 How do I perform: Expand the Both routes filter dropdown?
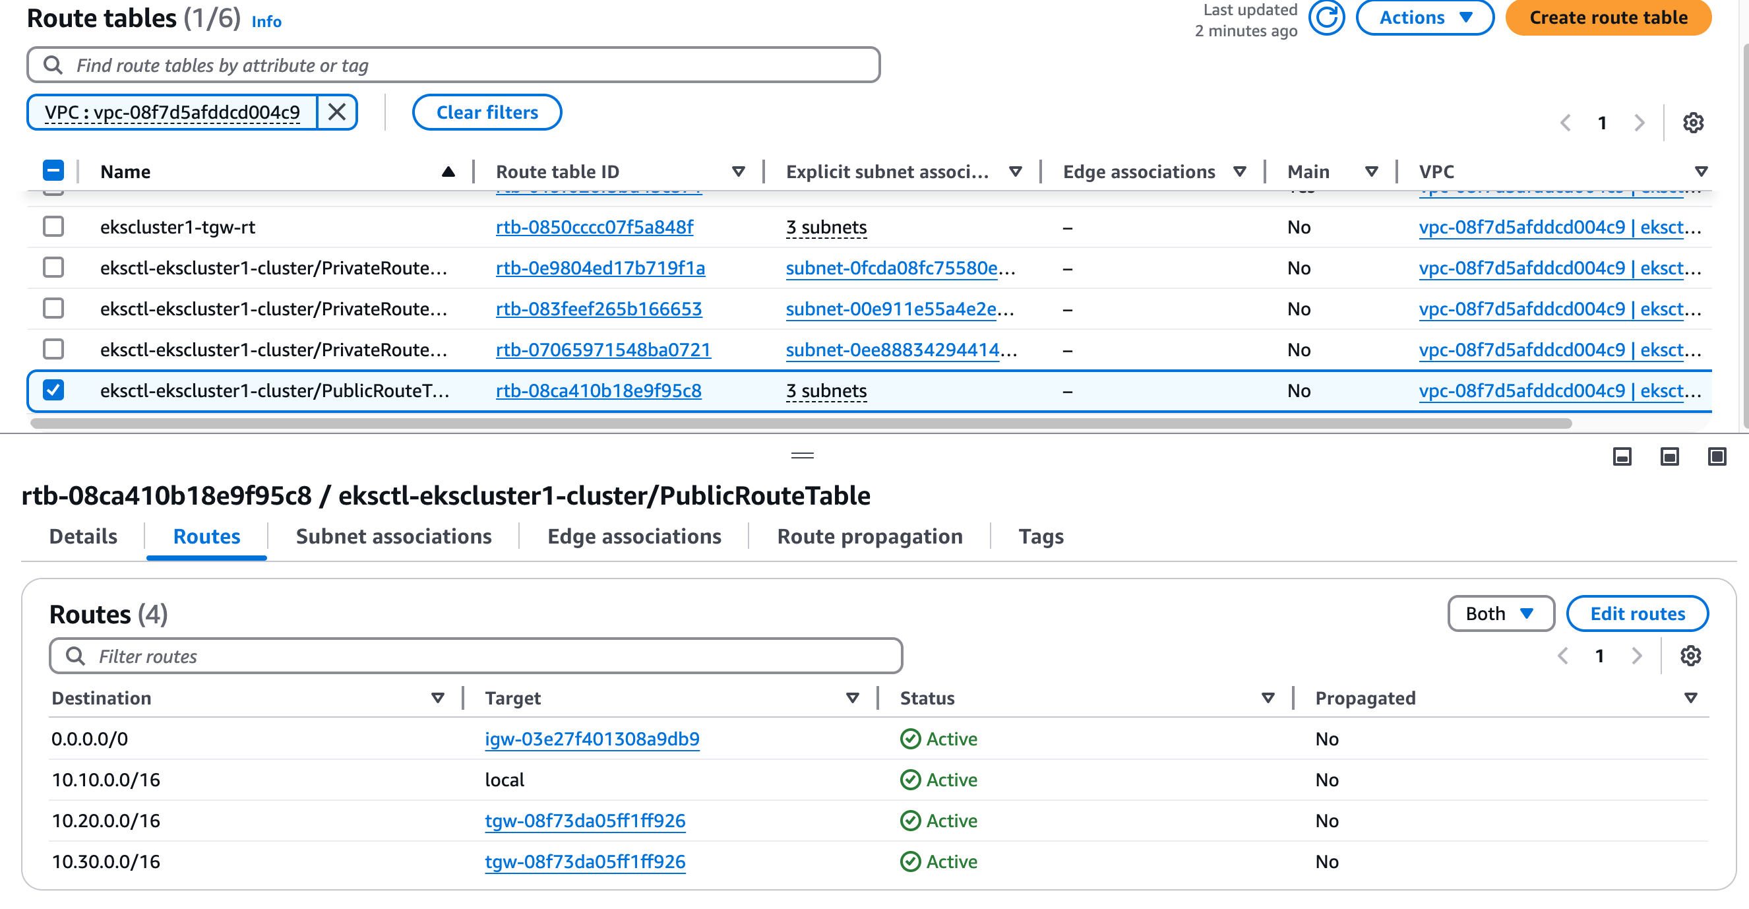[1500, 613]
